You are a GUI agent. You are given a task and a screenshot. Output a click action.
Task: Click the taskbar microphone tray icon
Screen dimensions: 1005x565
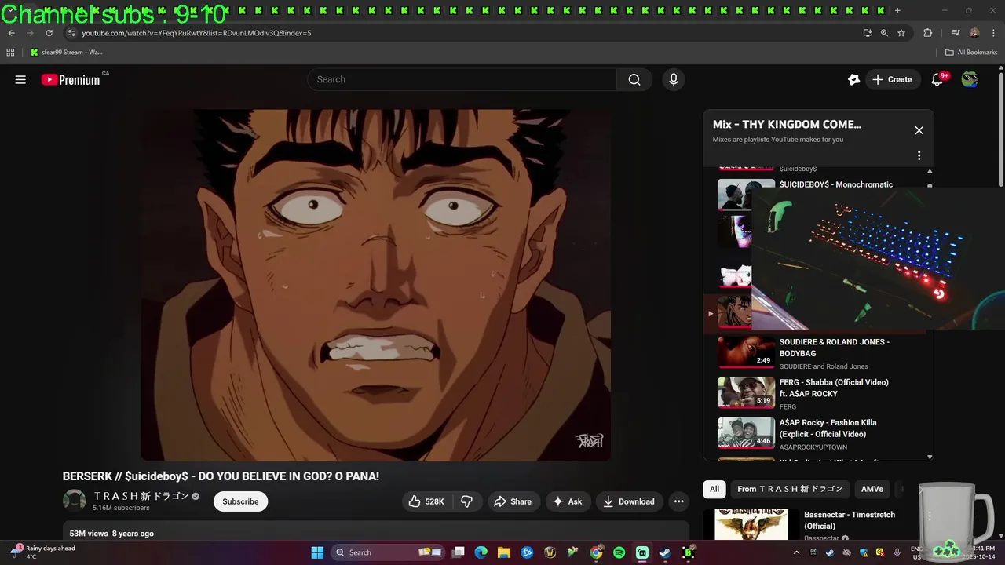897,552
